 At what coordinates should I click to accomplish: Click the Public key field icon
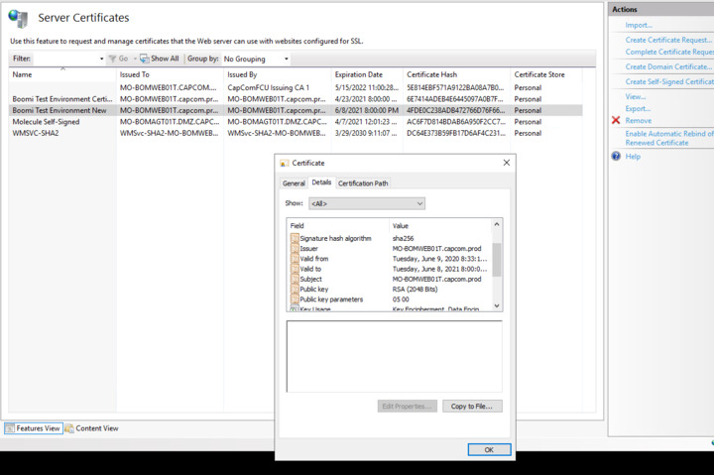295,289
